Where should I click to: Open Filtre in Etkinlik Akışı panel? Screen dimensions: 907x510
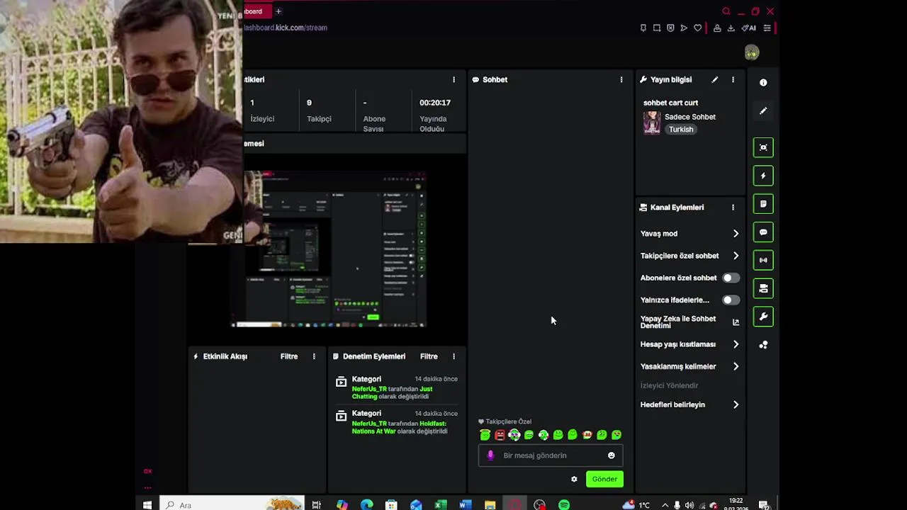click(289, 356)
